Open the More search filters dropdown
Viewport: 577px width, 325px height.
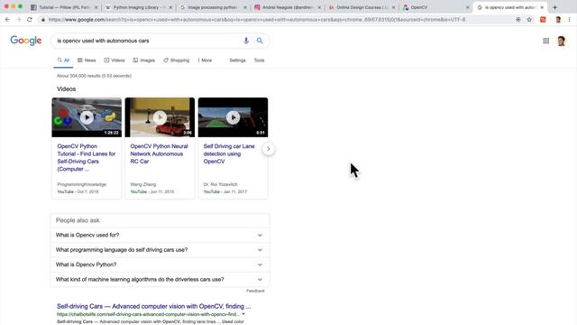(x=205, y=60)
